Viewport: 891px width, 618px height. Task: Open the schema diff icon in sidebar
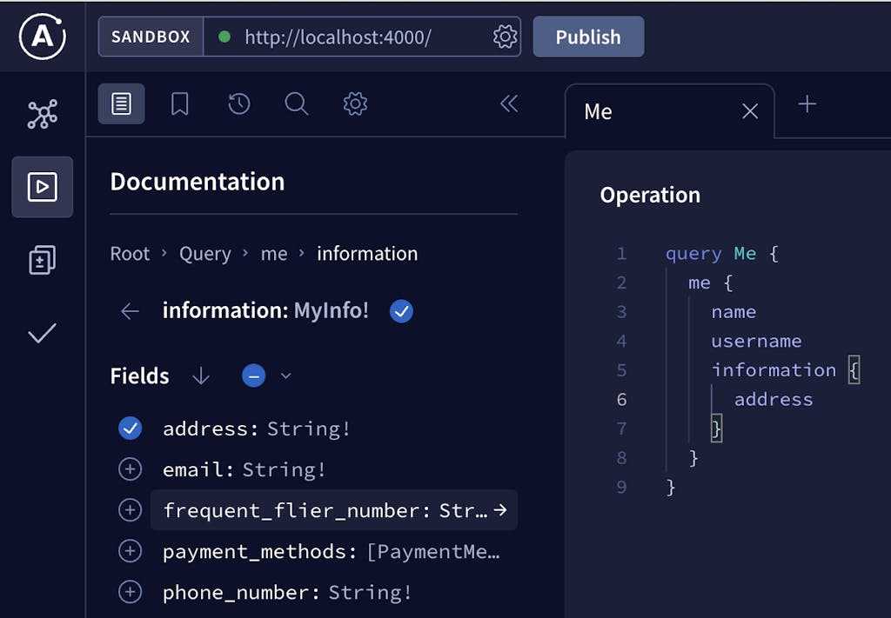tap(43, 260)
